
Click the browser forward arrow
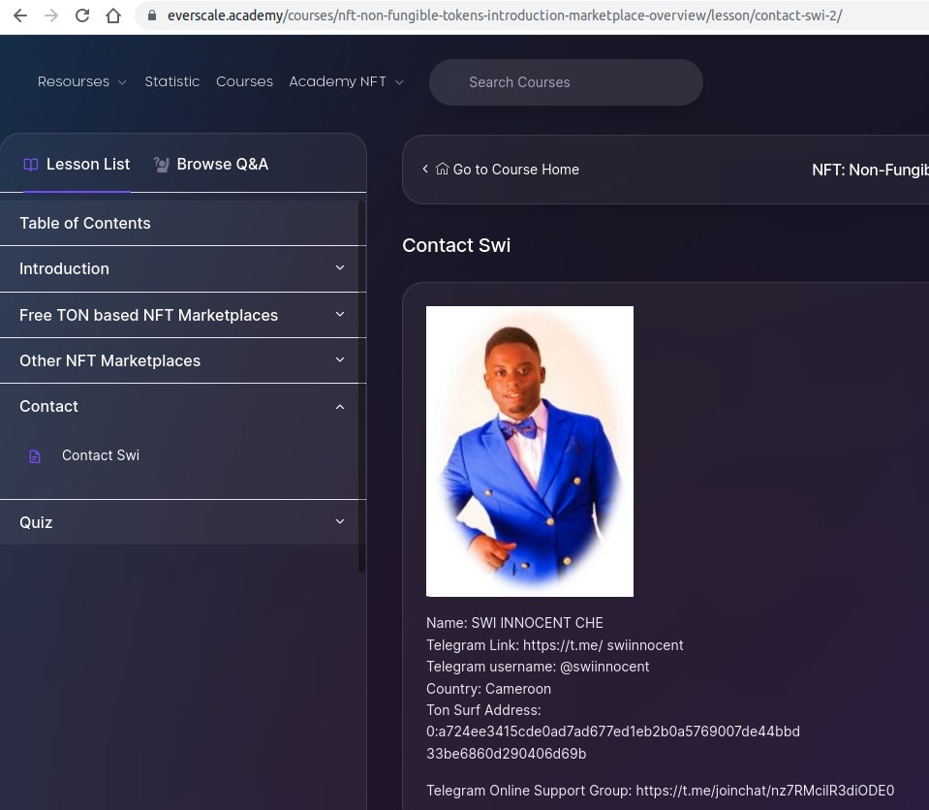click(x=51, y=16)
